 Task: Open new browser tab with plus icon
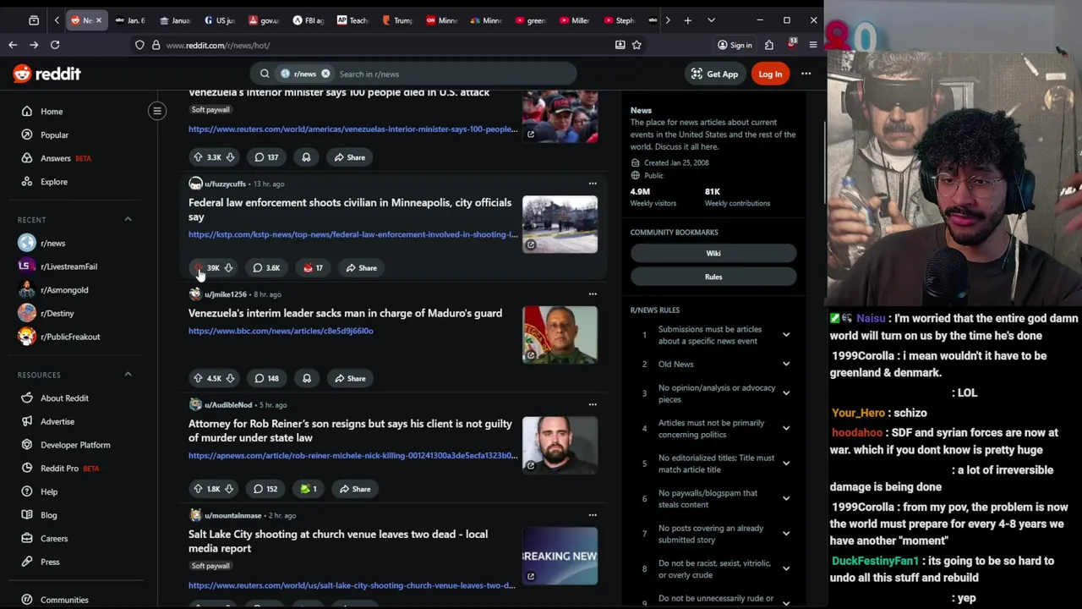click(687, 20)
